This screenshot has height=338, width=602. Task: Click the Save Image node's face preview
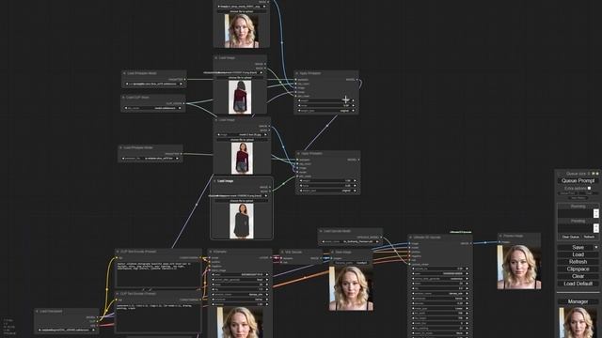tap(351, 288)
